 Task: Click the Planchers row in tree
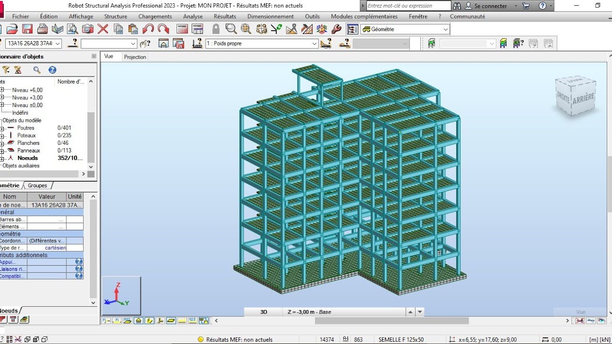pyautogui.click(x=28, y=143)
